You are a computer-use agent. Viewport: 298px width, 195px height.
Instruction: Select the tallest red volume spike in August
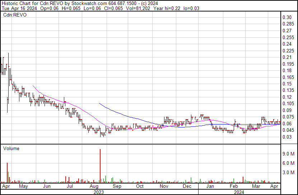(100, 165)
